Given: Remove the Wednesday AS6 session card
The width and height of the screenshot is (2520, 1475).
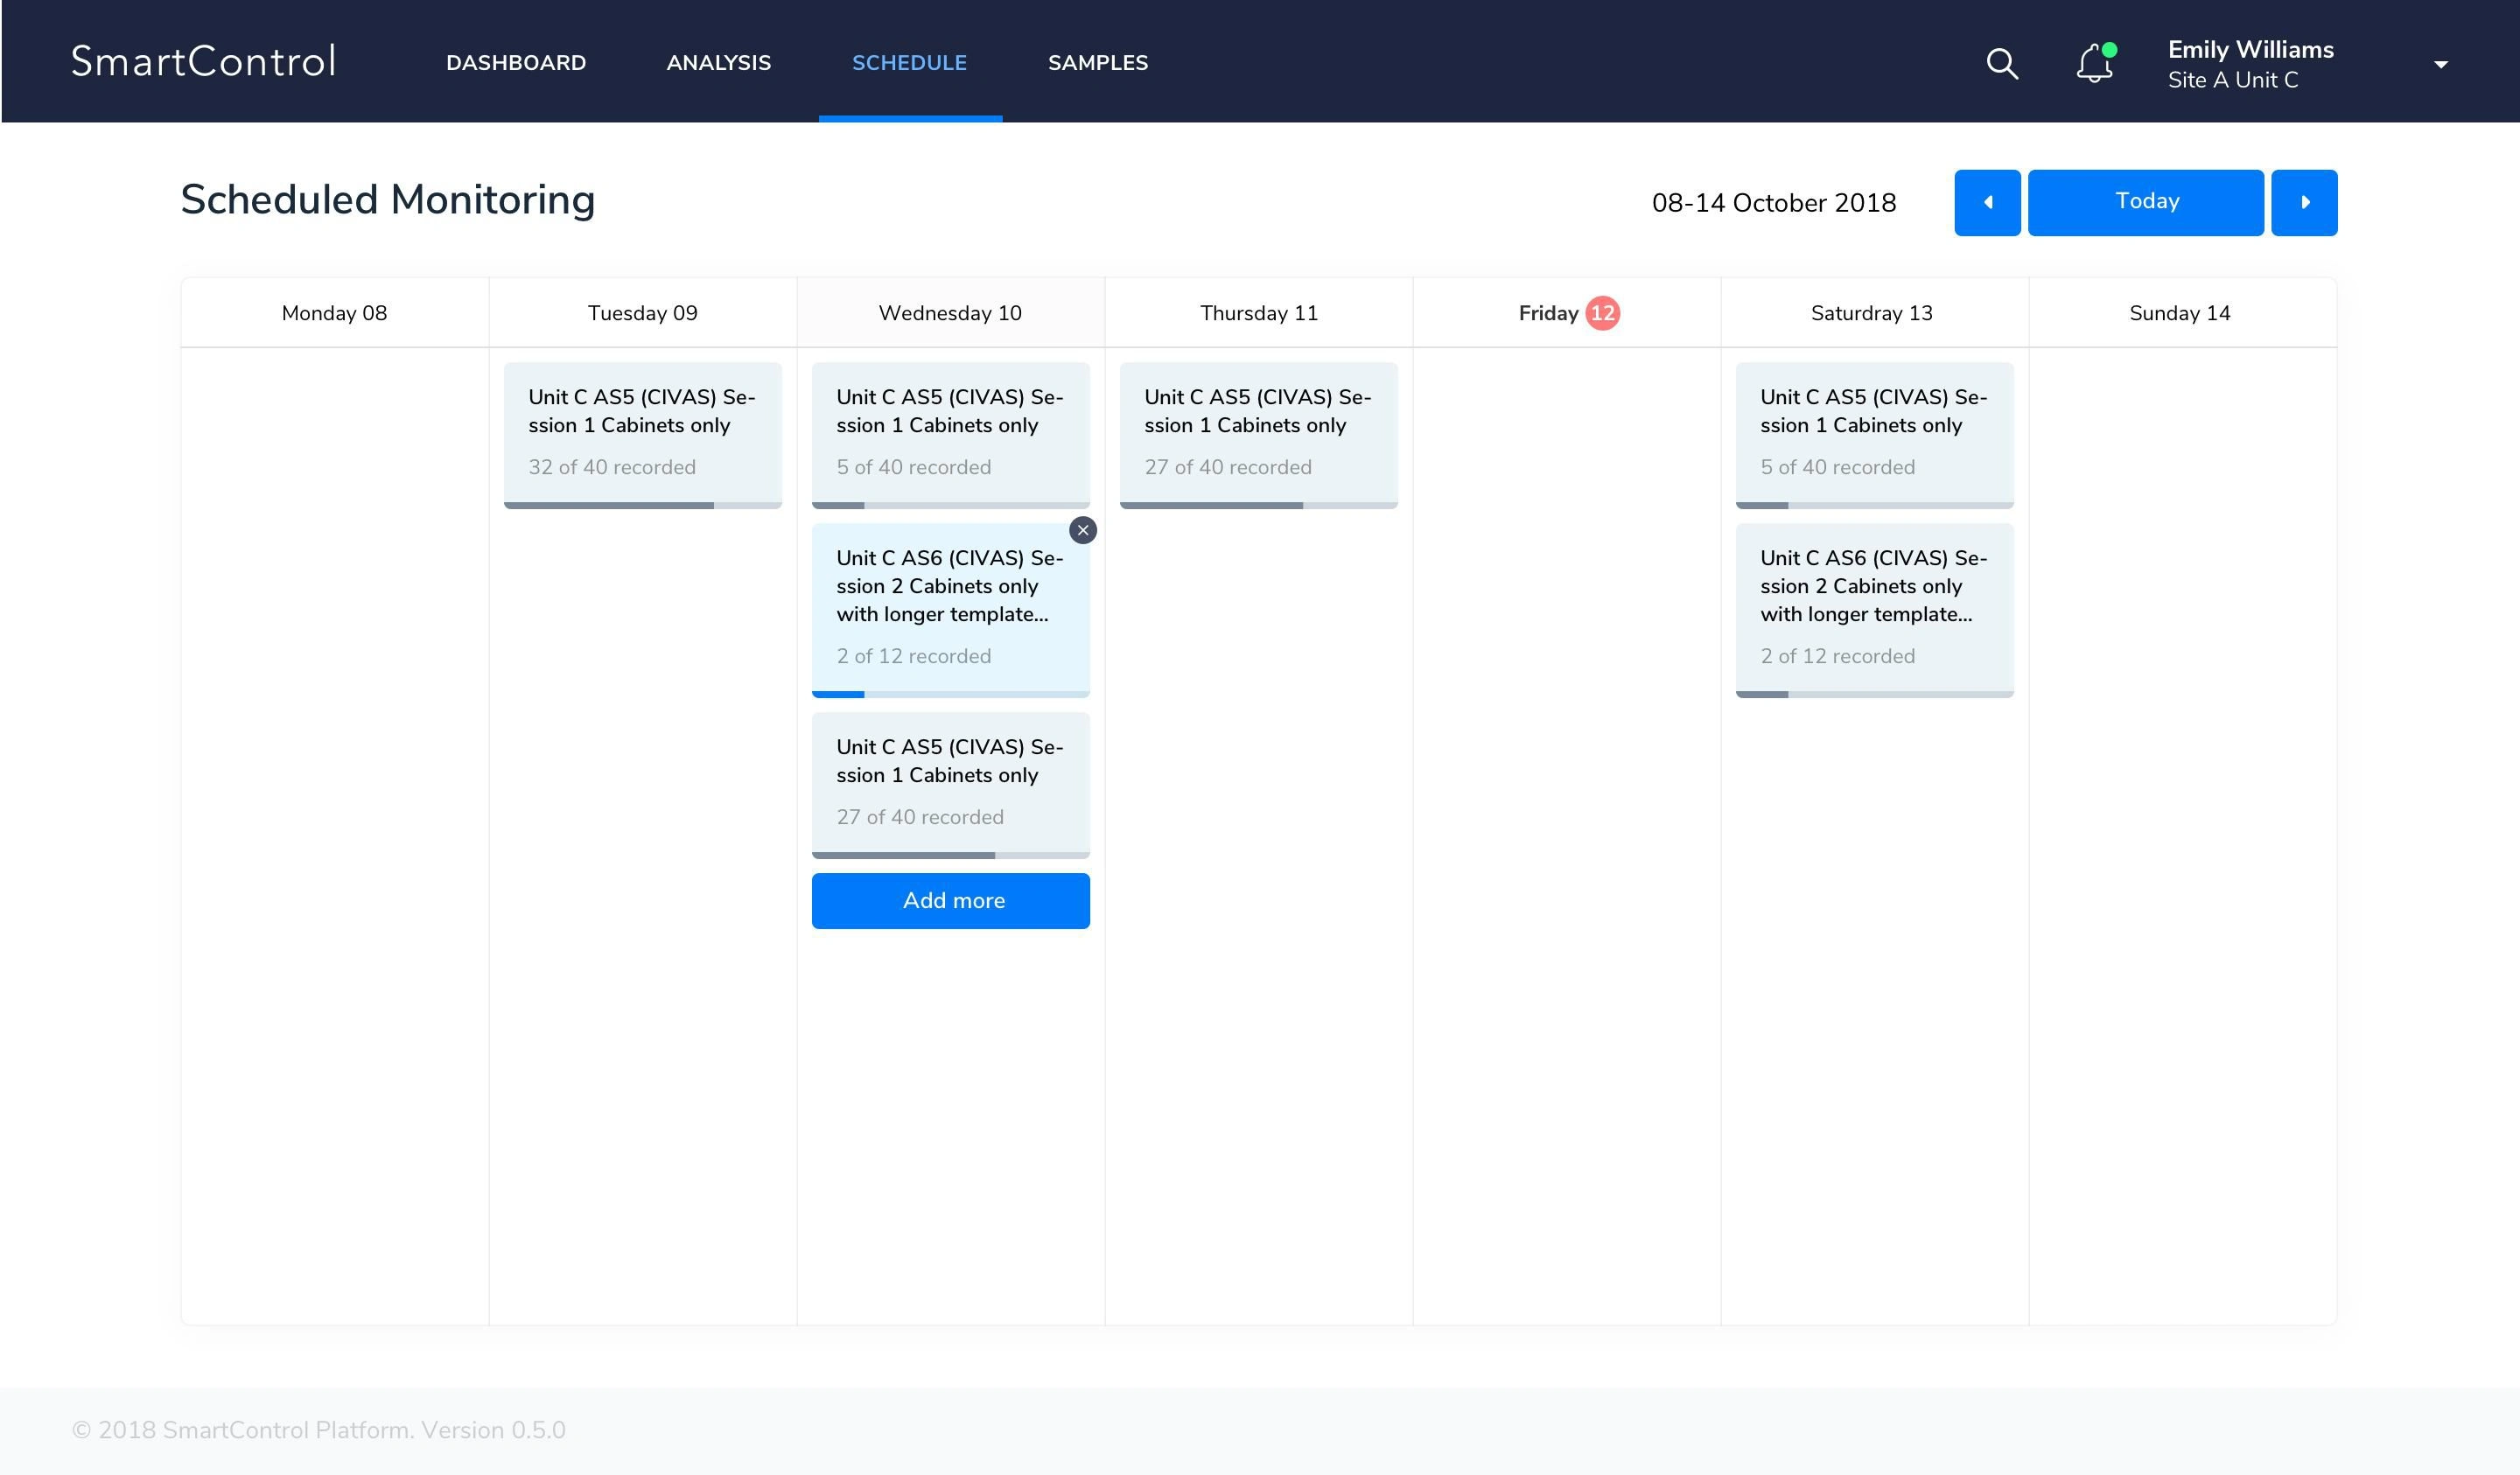Looking at the screenshot, I should point(1082,530).
